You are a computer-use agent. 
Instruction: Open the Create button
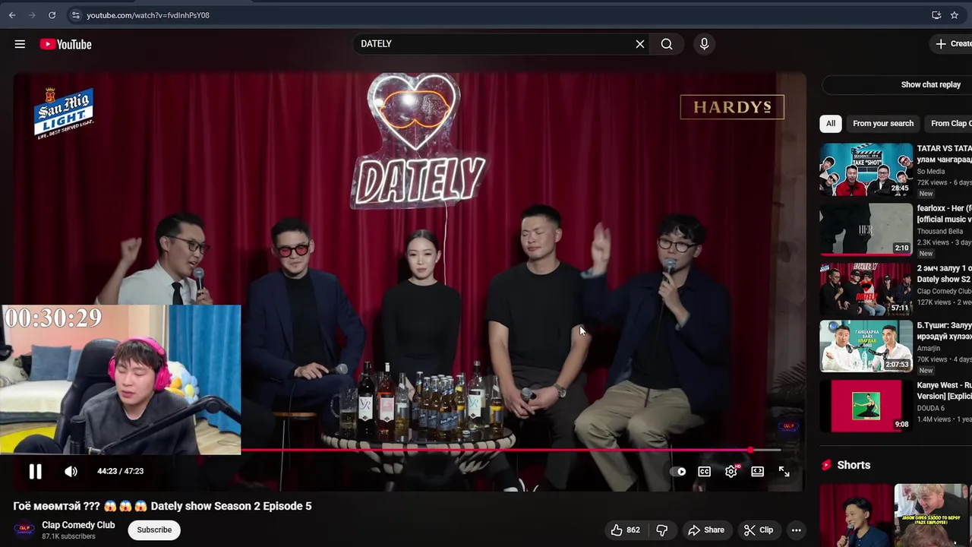(x=952, y=44)
